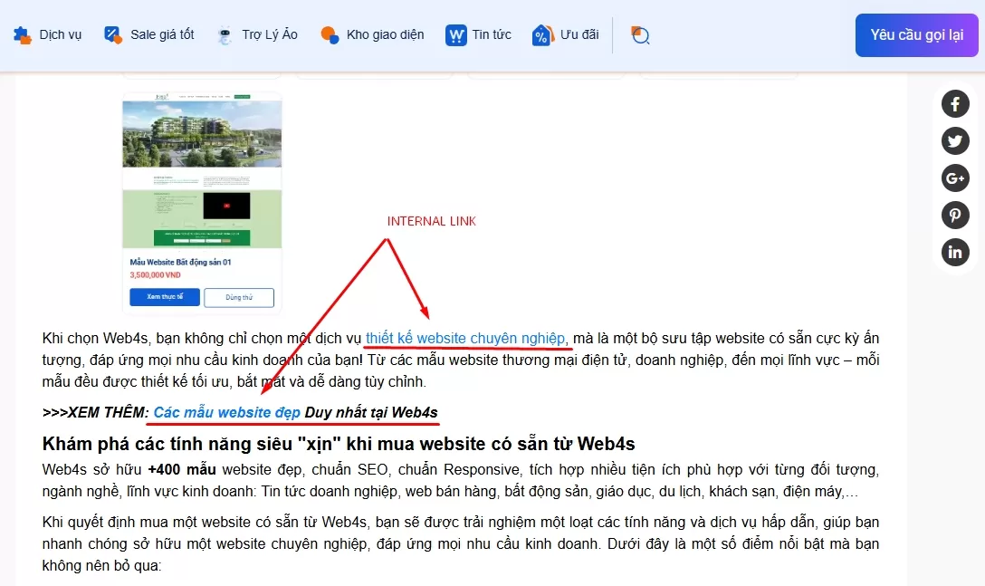This screenshot has height=586, width=985.
Task: Share the page on Facebook
Action: pyautogui.click(x=955, y=104)
